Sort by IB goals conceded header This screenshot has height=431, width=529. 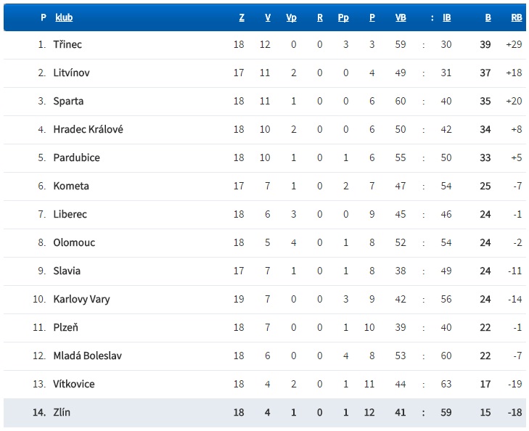point(447,17)
